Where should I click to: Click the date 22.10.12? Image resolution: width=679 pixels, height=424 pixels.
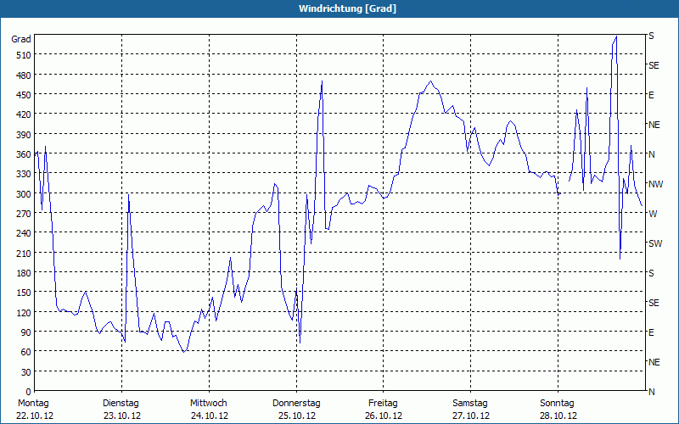pos(35,416)
